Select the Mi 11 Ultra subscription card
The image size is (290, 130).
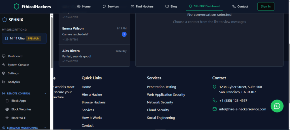coord(24,38)
